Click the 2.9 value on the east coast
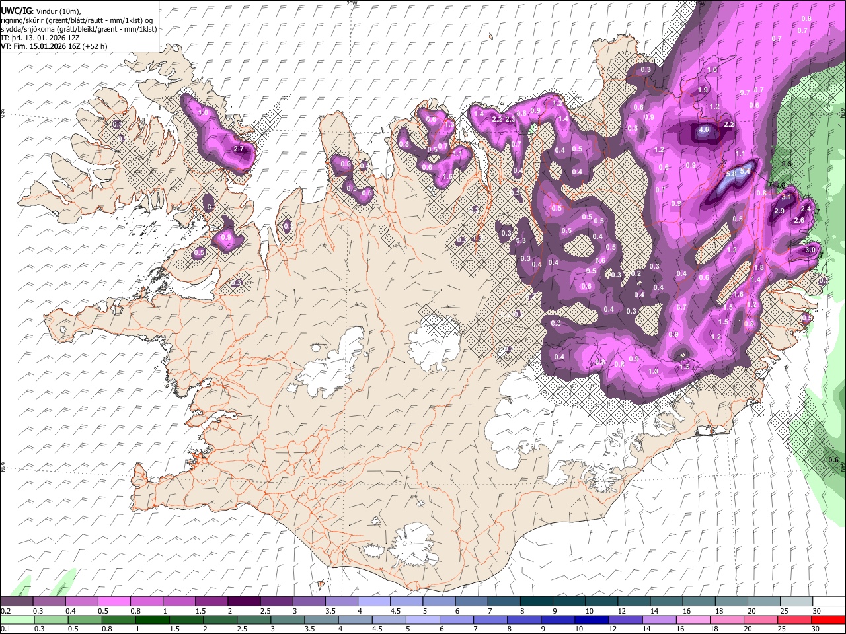 [x=779, y=211]
